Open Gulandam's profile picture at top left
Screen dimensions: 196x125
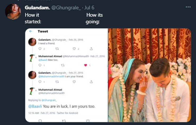pyautogui.click(x=13, y=12)
